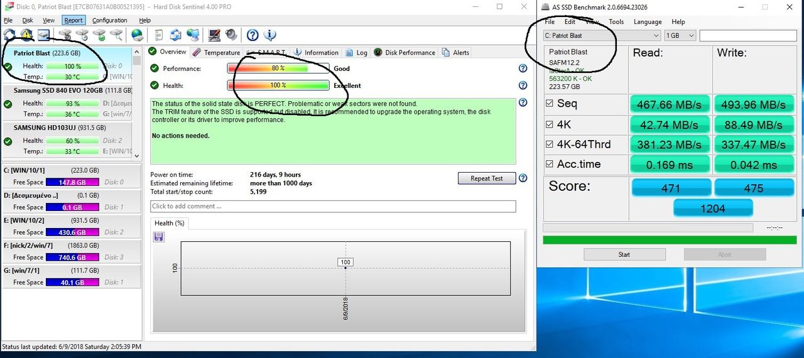Open the Report menu
The height and width of the screenshot is (358, 804).
point(73,20)
